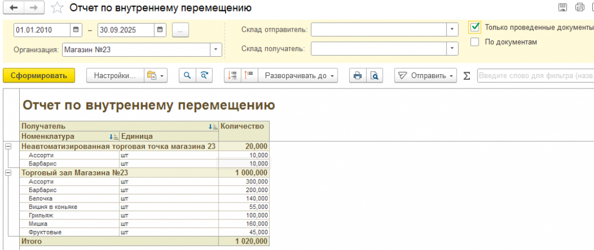Open calendar for start date 01.01.2010
Image resolution: width=594 pixels, height=250 pixels.
coord(76,30)
